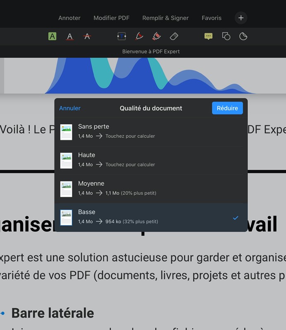This screenshot has height=330, width=286.
Task: Open the Annoter tab
Action: pyautogui.click(x=69, y=18)
